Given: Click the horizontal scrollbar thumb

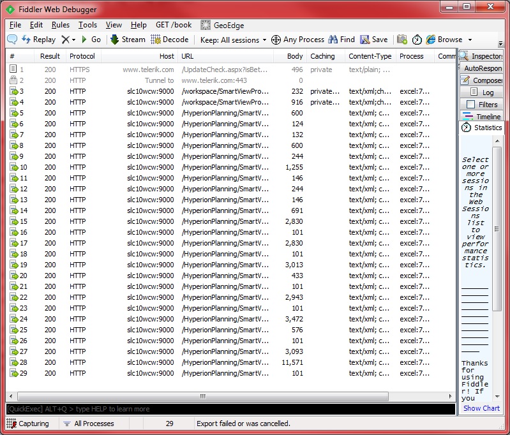Looking at the screenshot, I should pyautogui.click(x=203, y=396).
